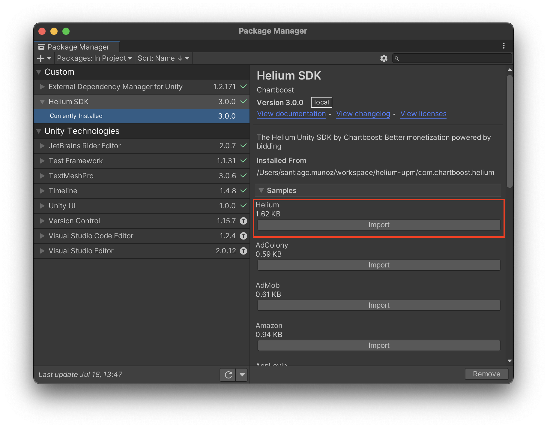Image resolution: width=547 pixels, height=428 pixels.
Task: Click the search magnifier icon
Action: (x=397, y=59)
